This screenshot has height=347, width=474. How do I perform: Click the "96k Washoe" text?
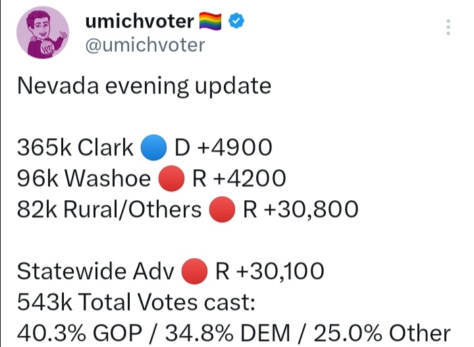click(83, 178)
